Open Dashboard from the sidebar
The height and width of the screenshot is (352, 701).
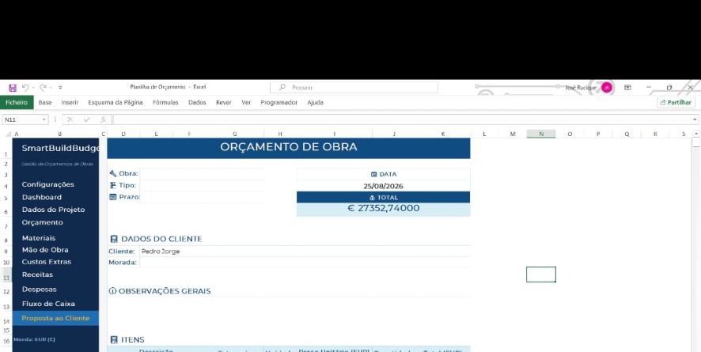[42, 197]
